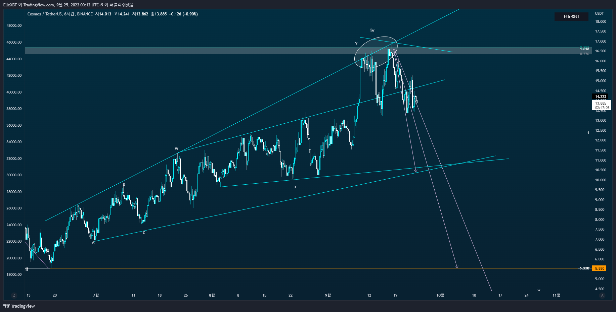Toggle the A auto-scale button
616x312 pixels.
click(x=602, y=295)
